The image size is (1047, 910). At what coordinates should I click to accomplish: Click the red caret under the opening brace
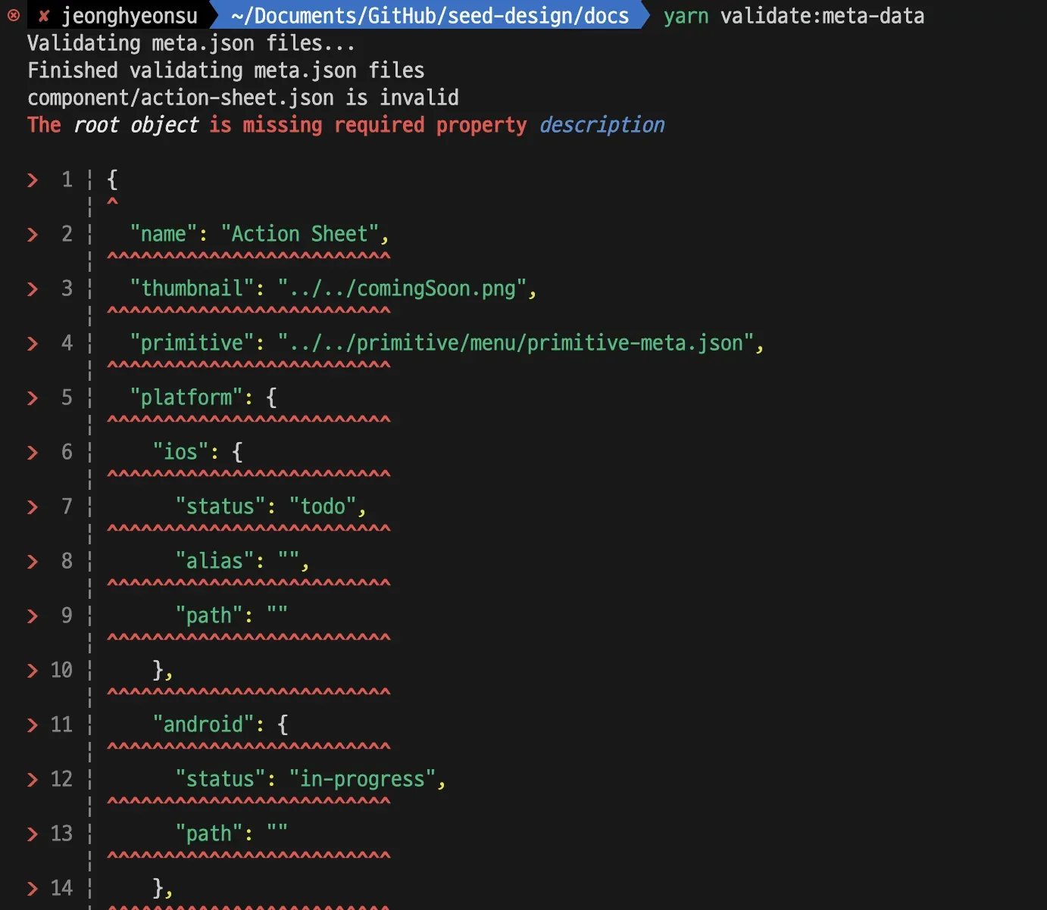(x=112, y=202)
